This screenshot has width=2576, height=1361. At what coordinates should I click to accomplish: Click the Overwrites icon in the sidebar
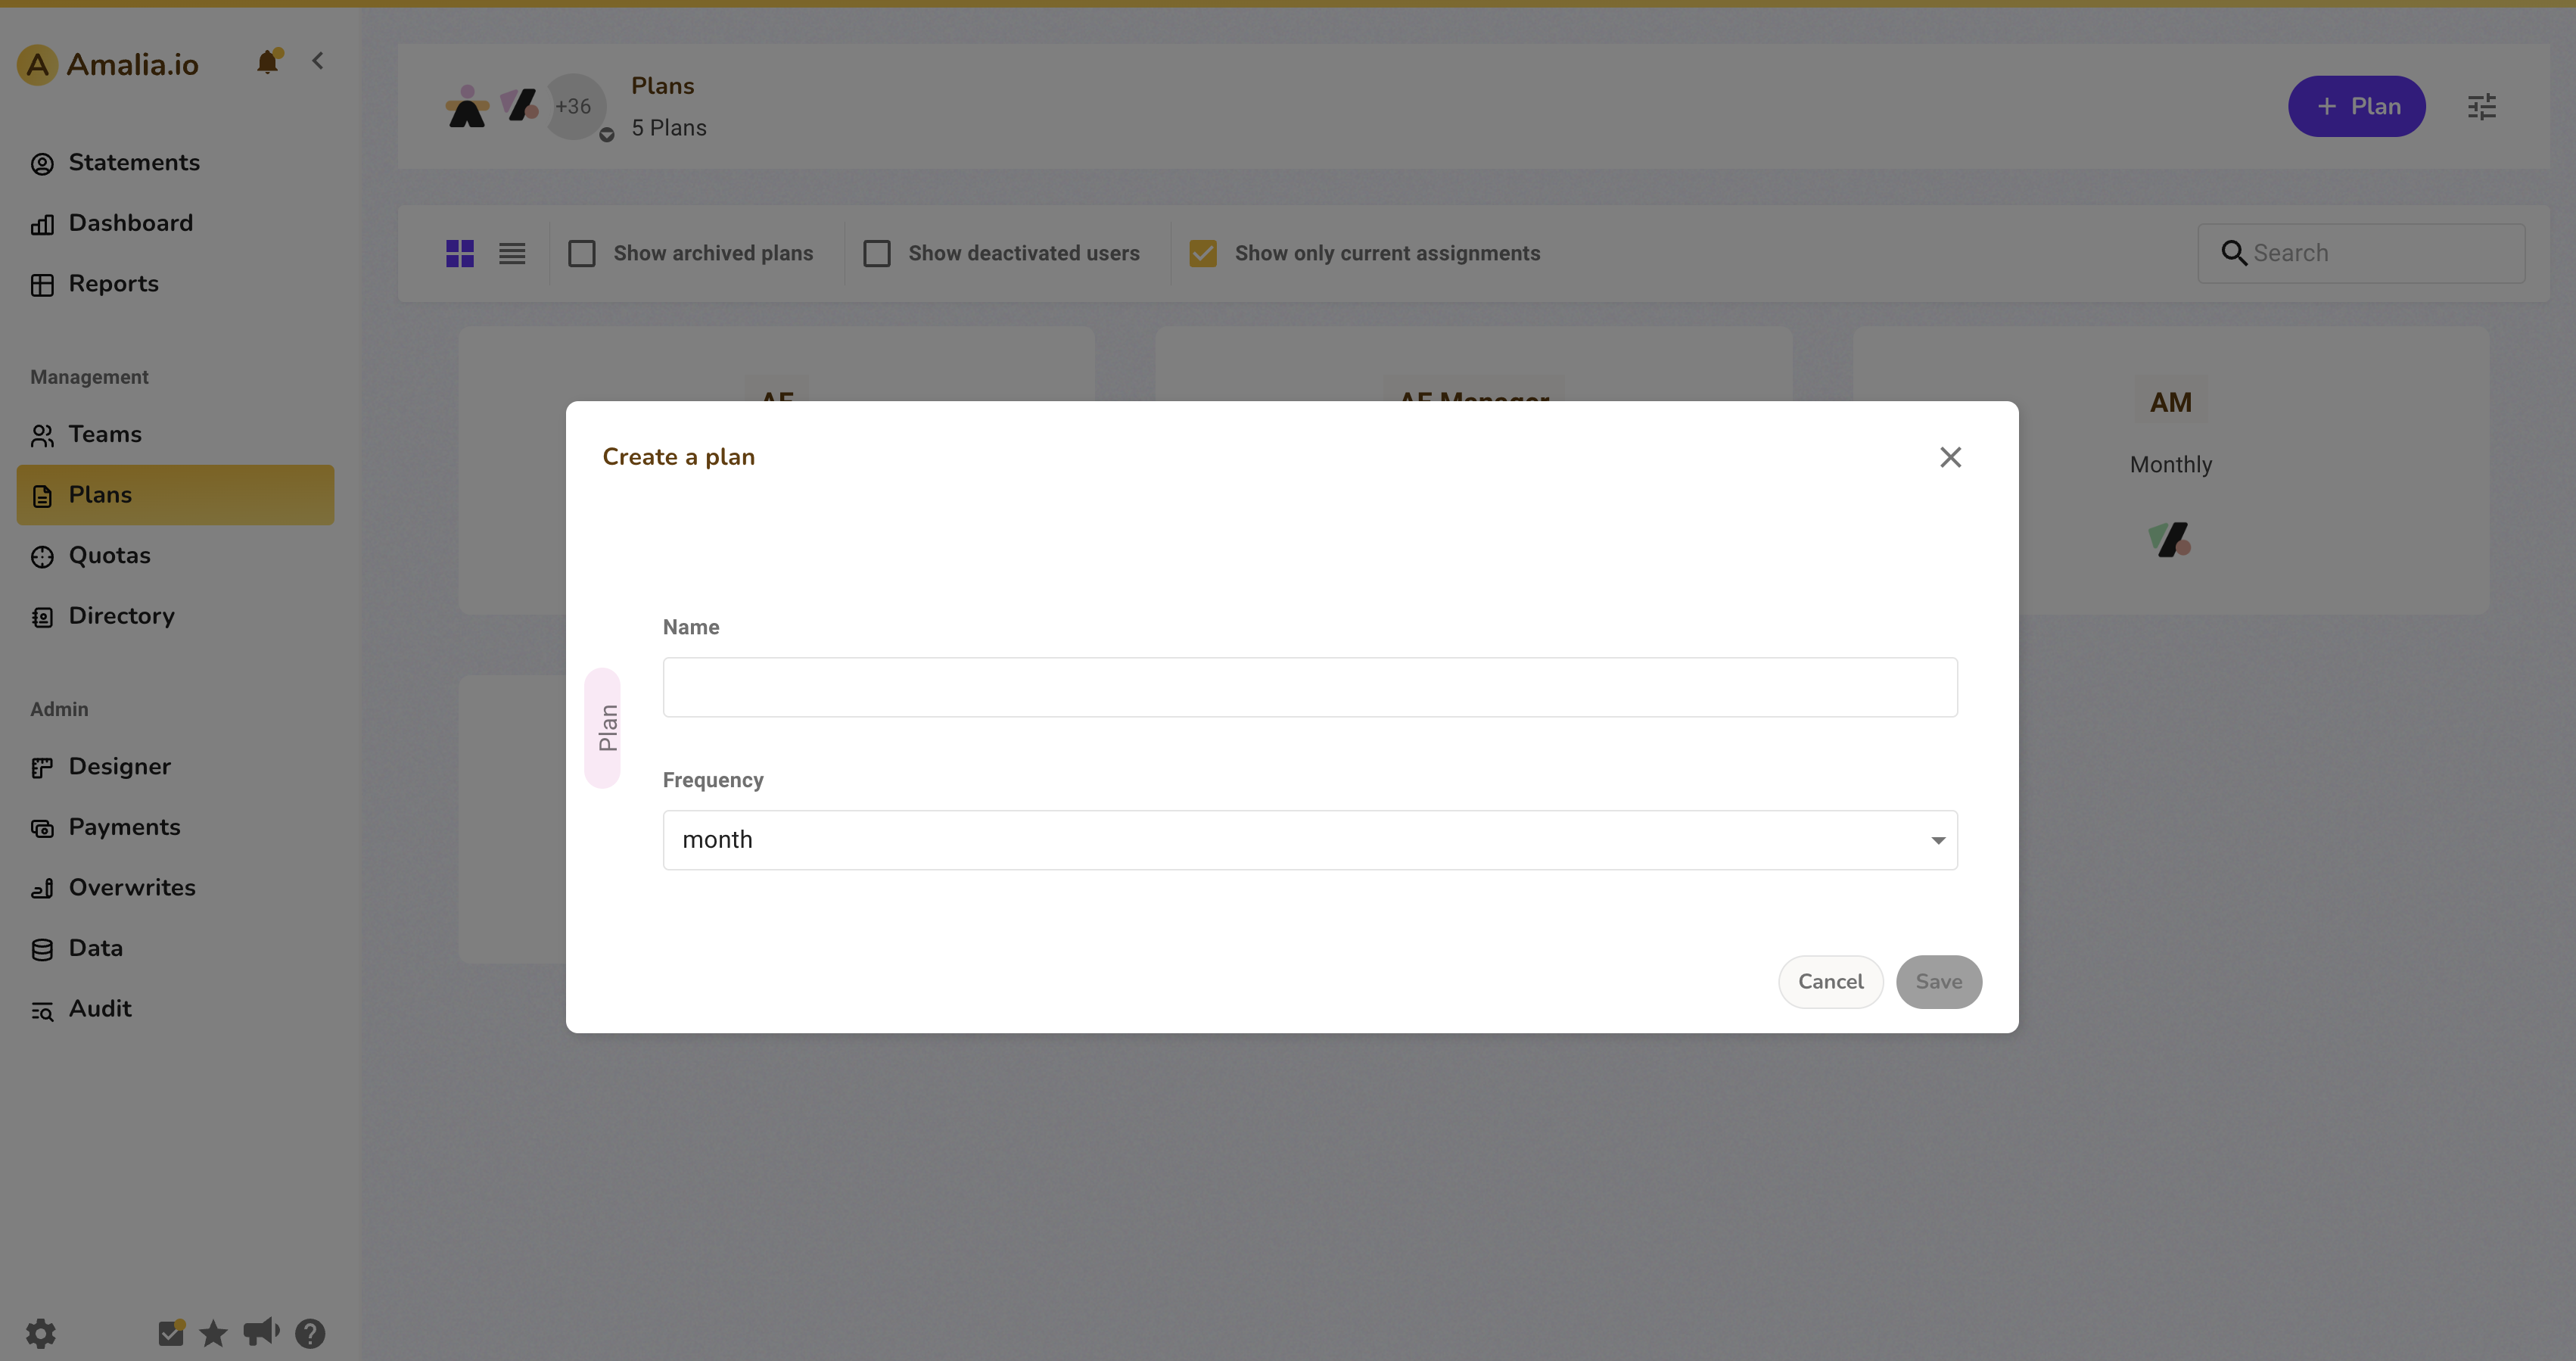tap(42, 889)
